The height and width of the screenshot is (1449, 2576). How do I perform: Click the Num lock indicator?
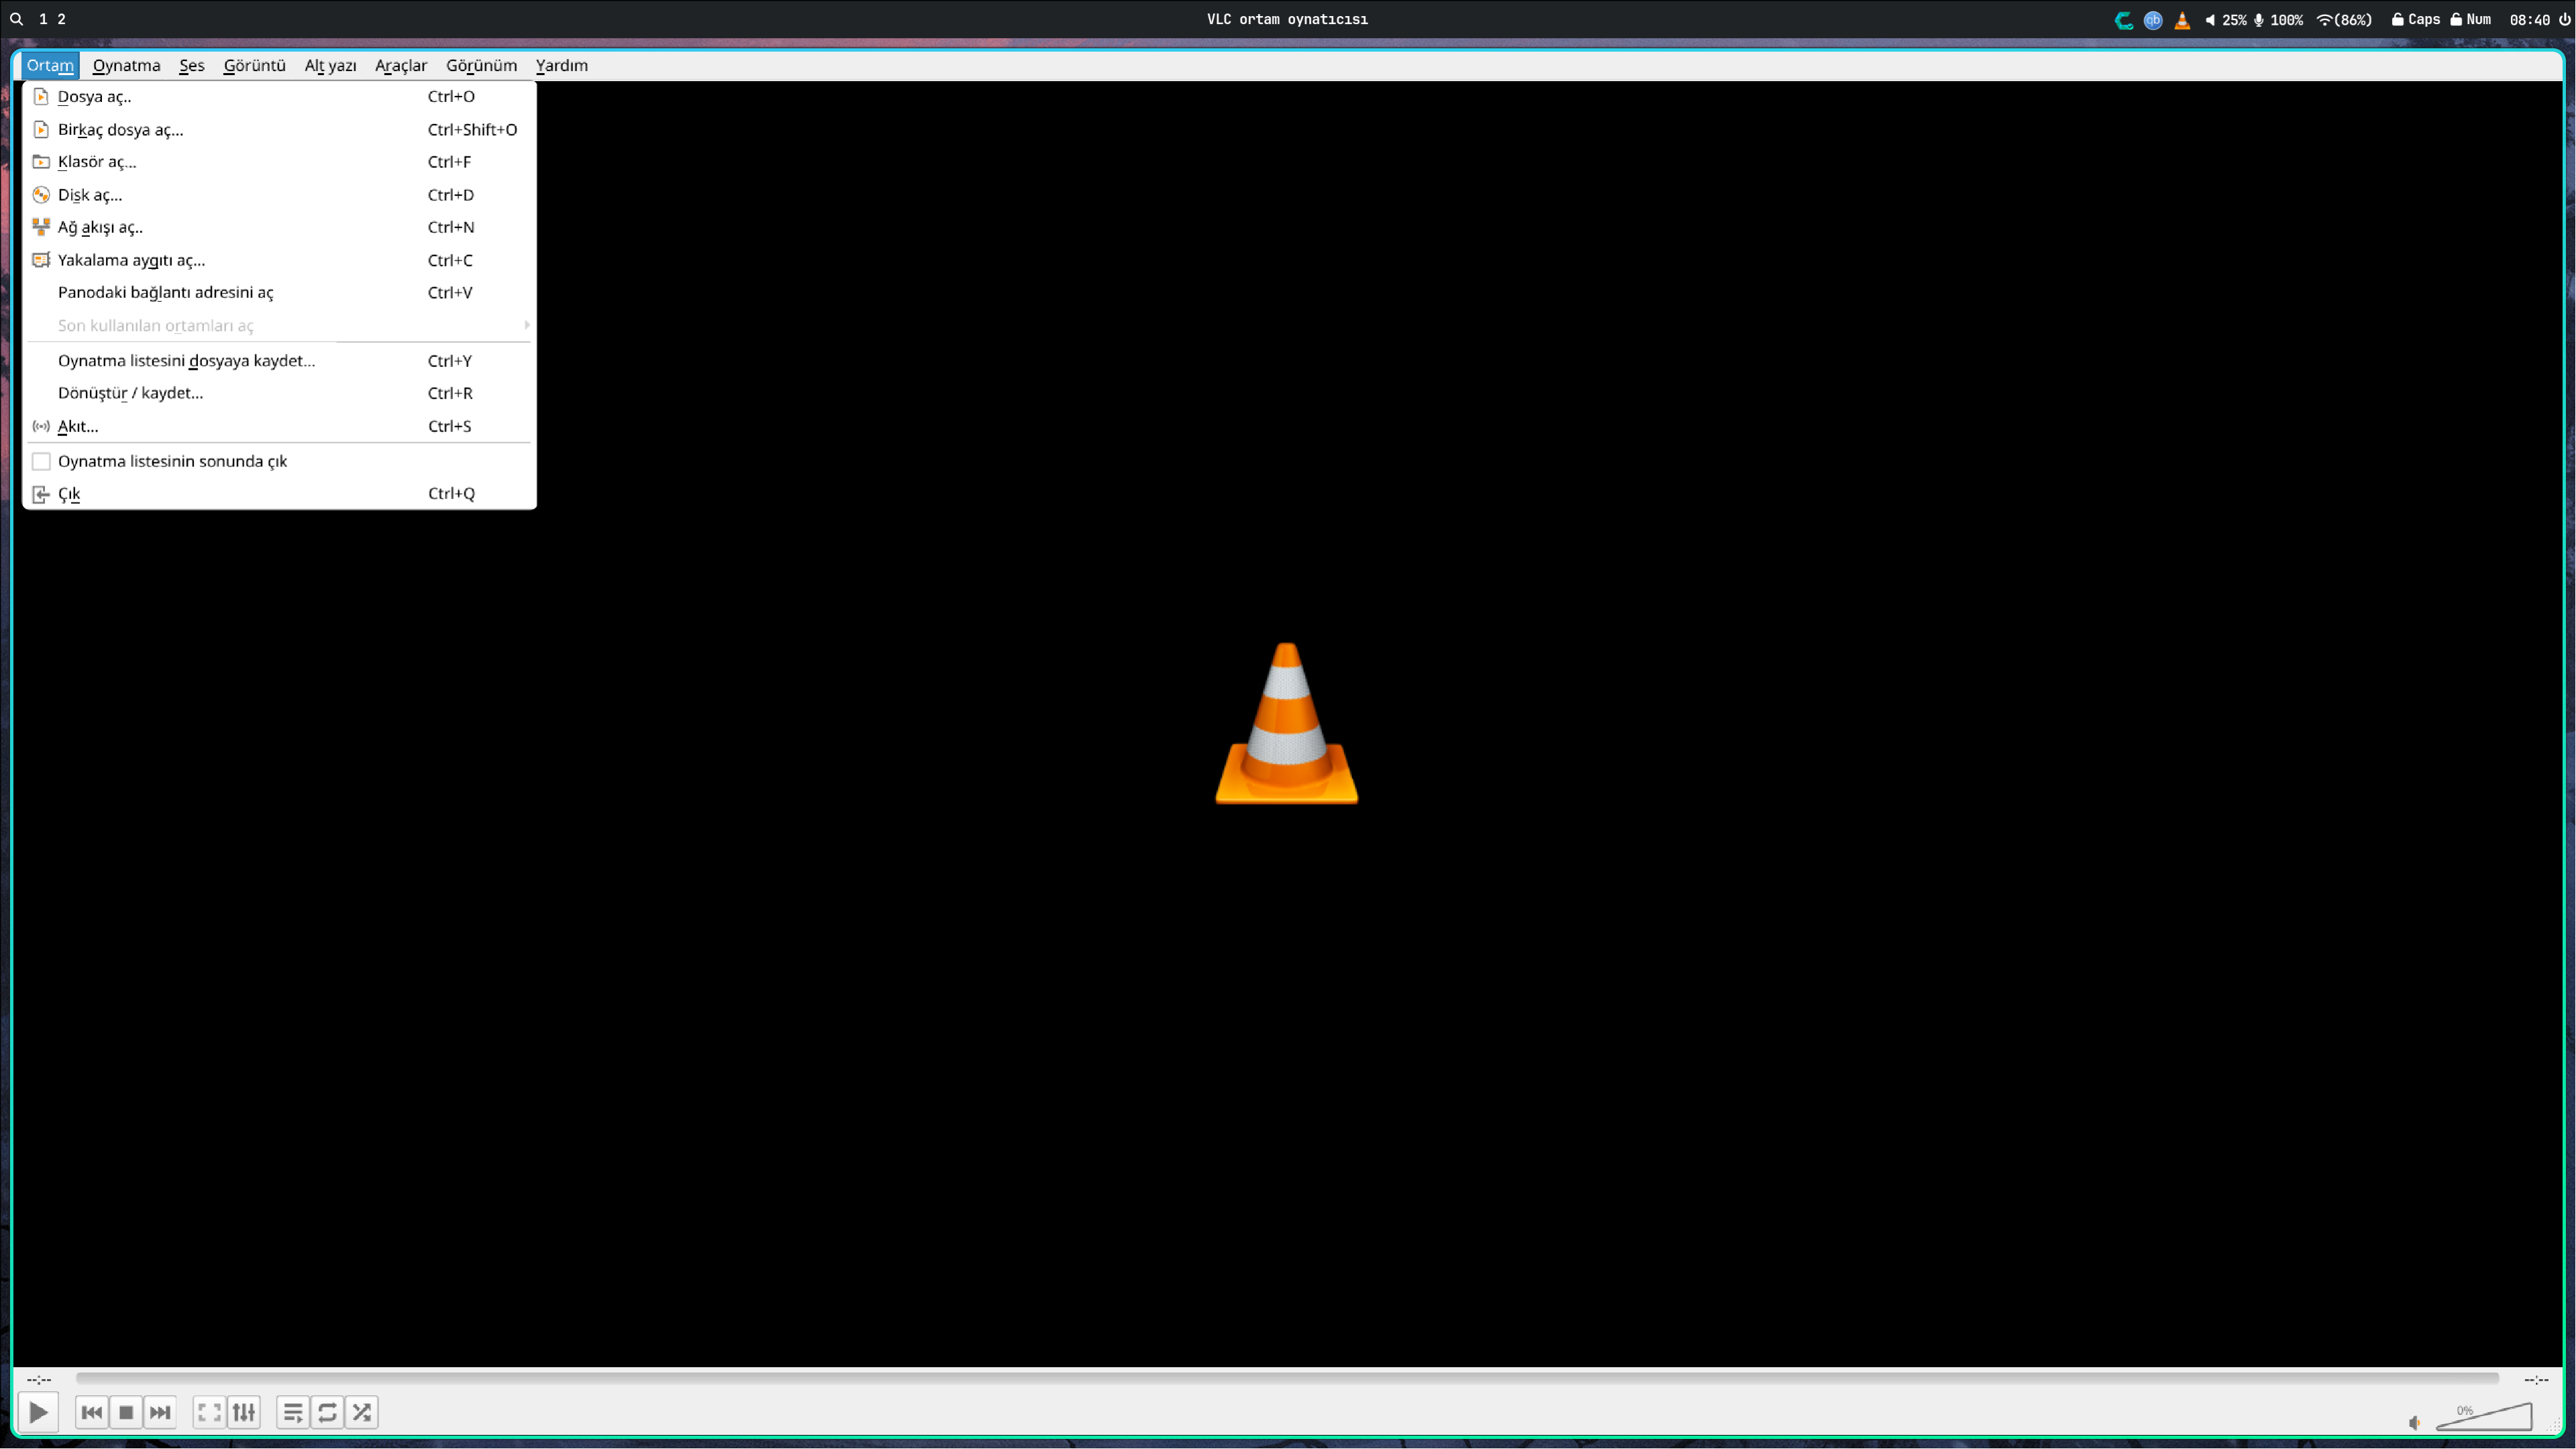[x=2470, y=20]
